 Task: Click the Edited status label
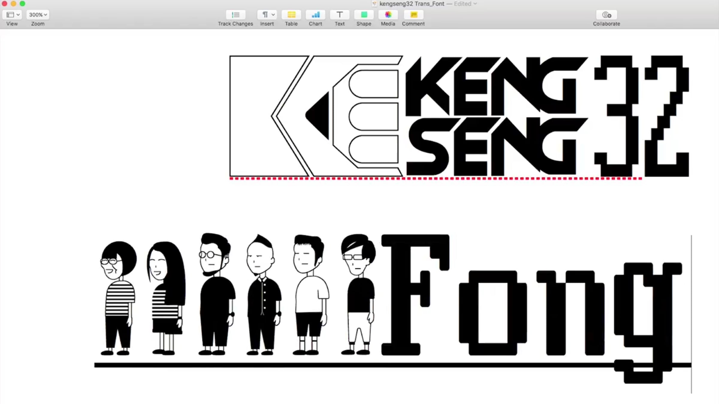(x=463, y=4)
